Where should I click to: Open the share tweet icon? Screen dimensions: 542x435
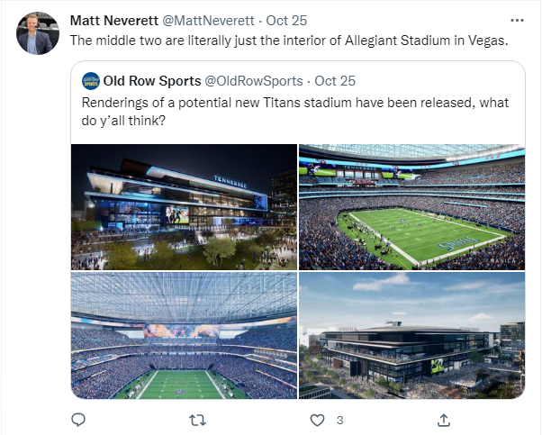(x=443, y=420)
